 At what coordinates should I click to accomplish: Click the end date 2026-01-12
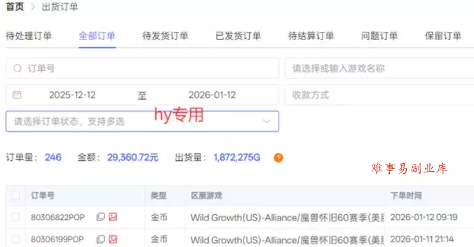(x=212, y=95)
